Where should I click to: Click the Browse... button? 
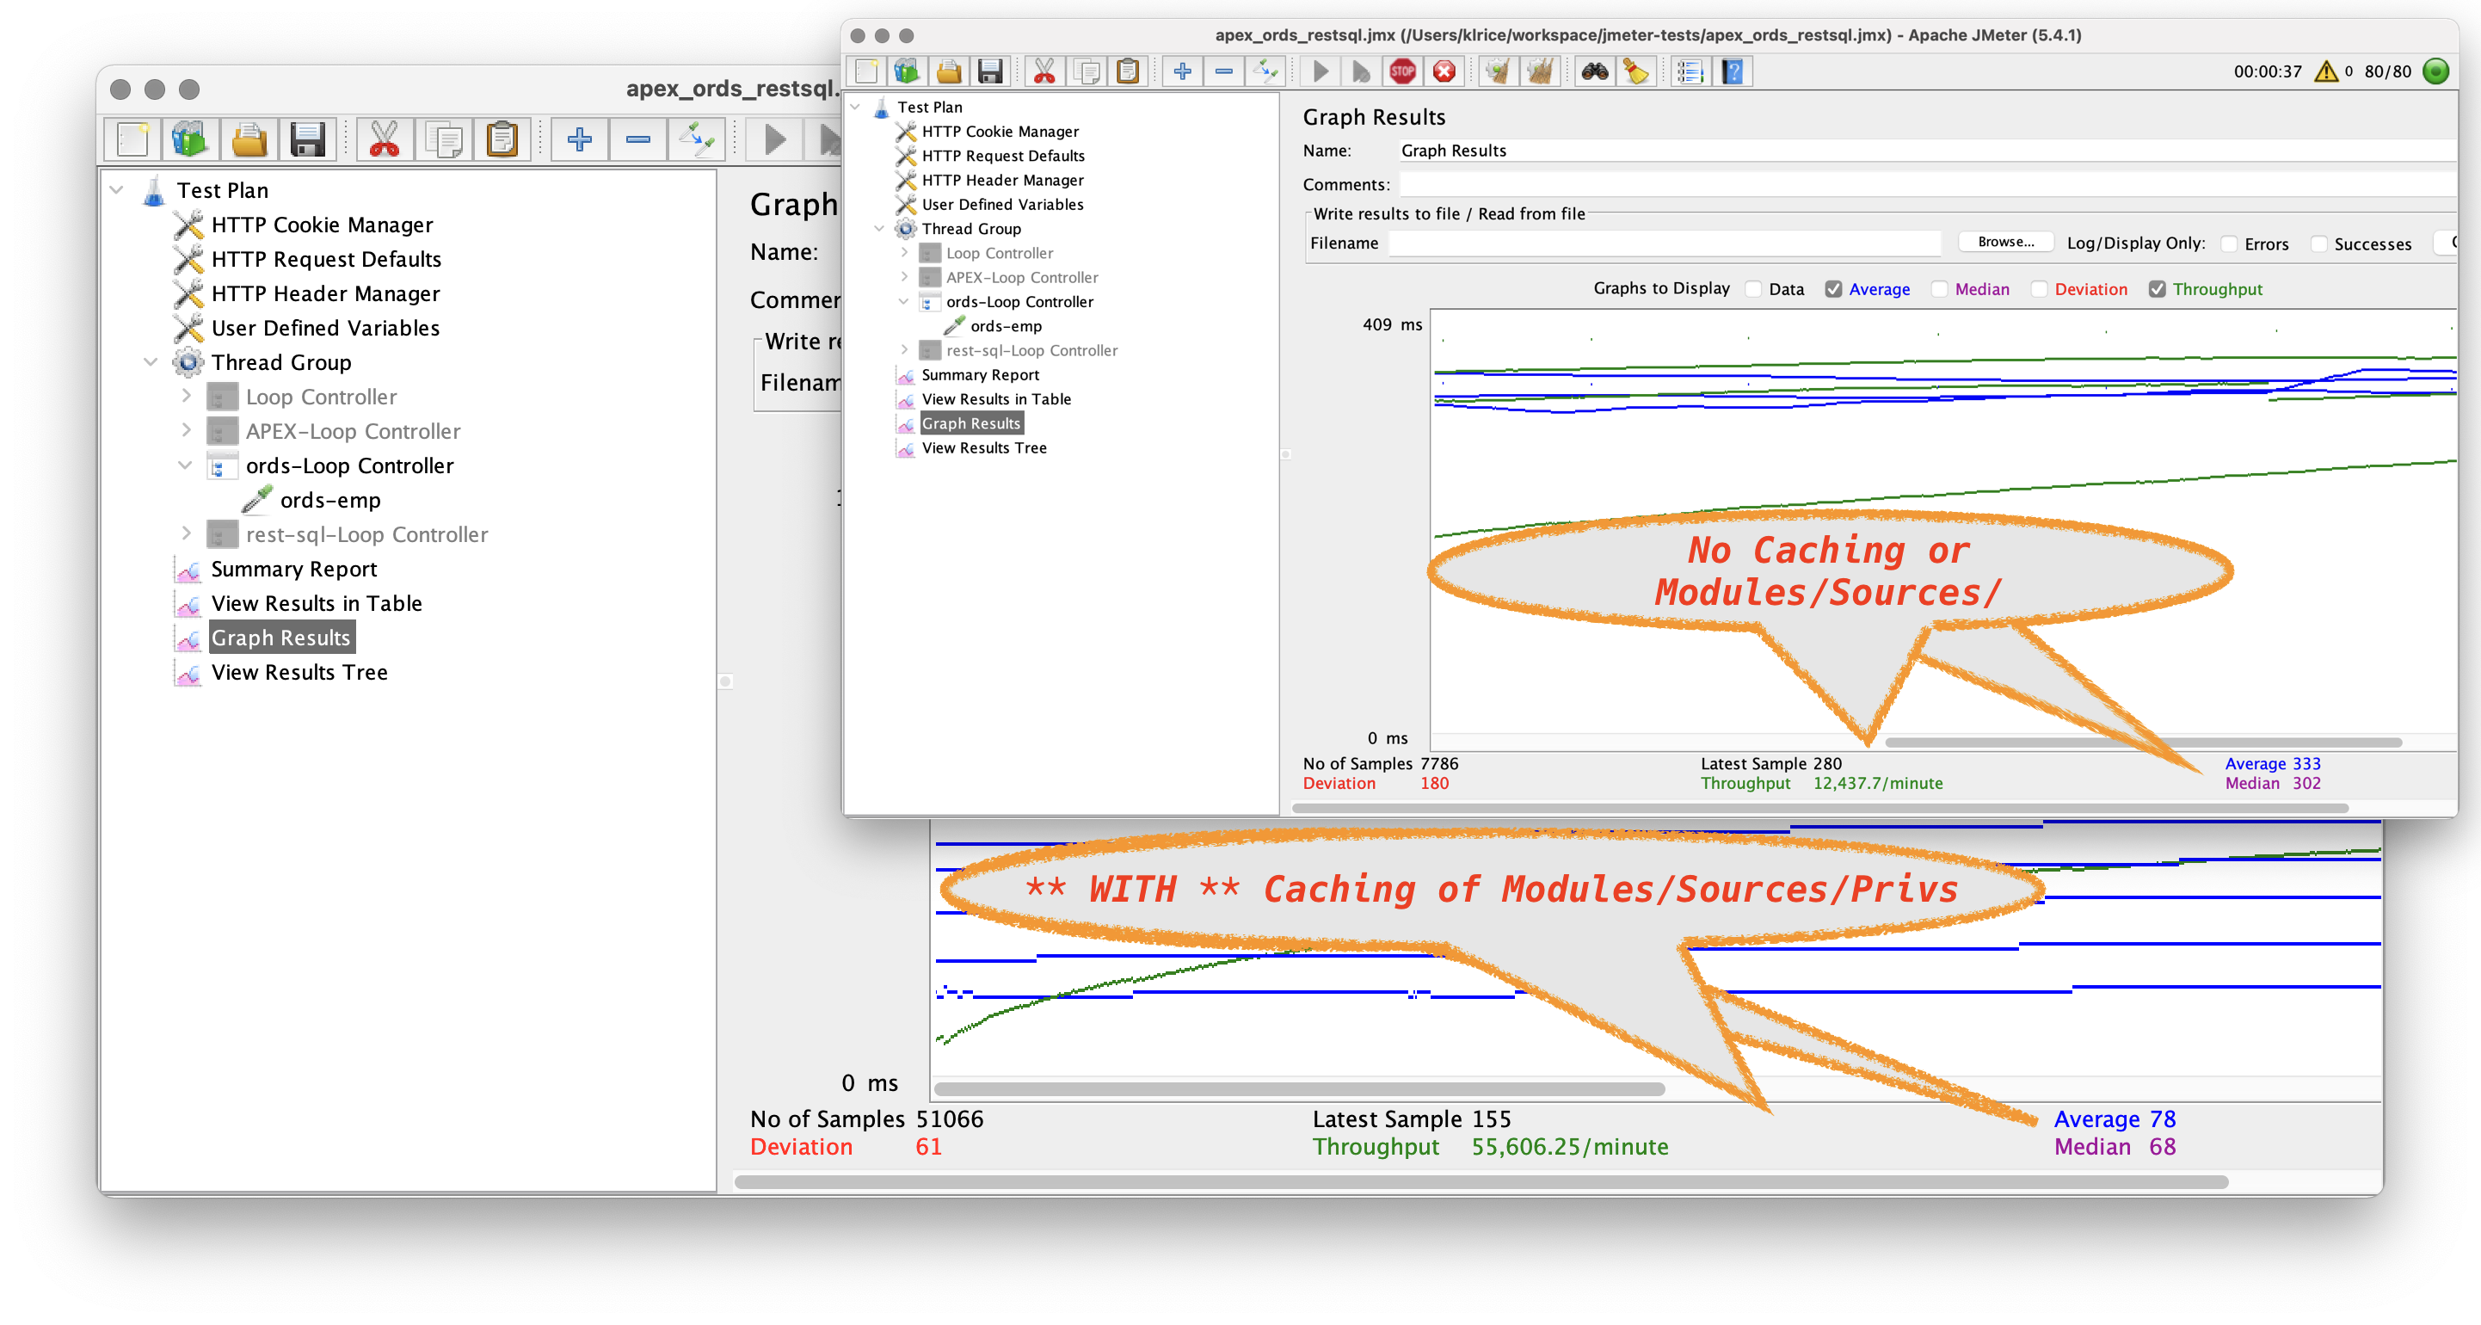pos(2005,242)
